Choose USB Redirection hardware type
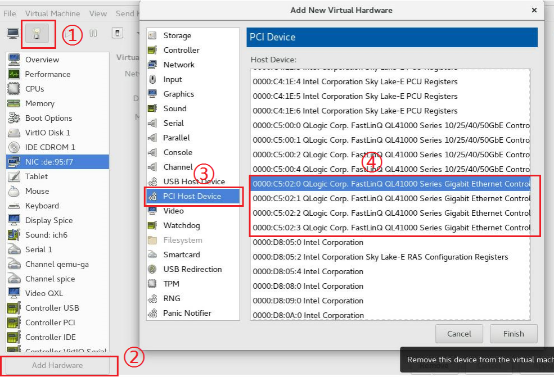This screenshot has width=554, height=377. pyautogui.click(x=193, y=269)
